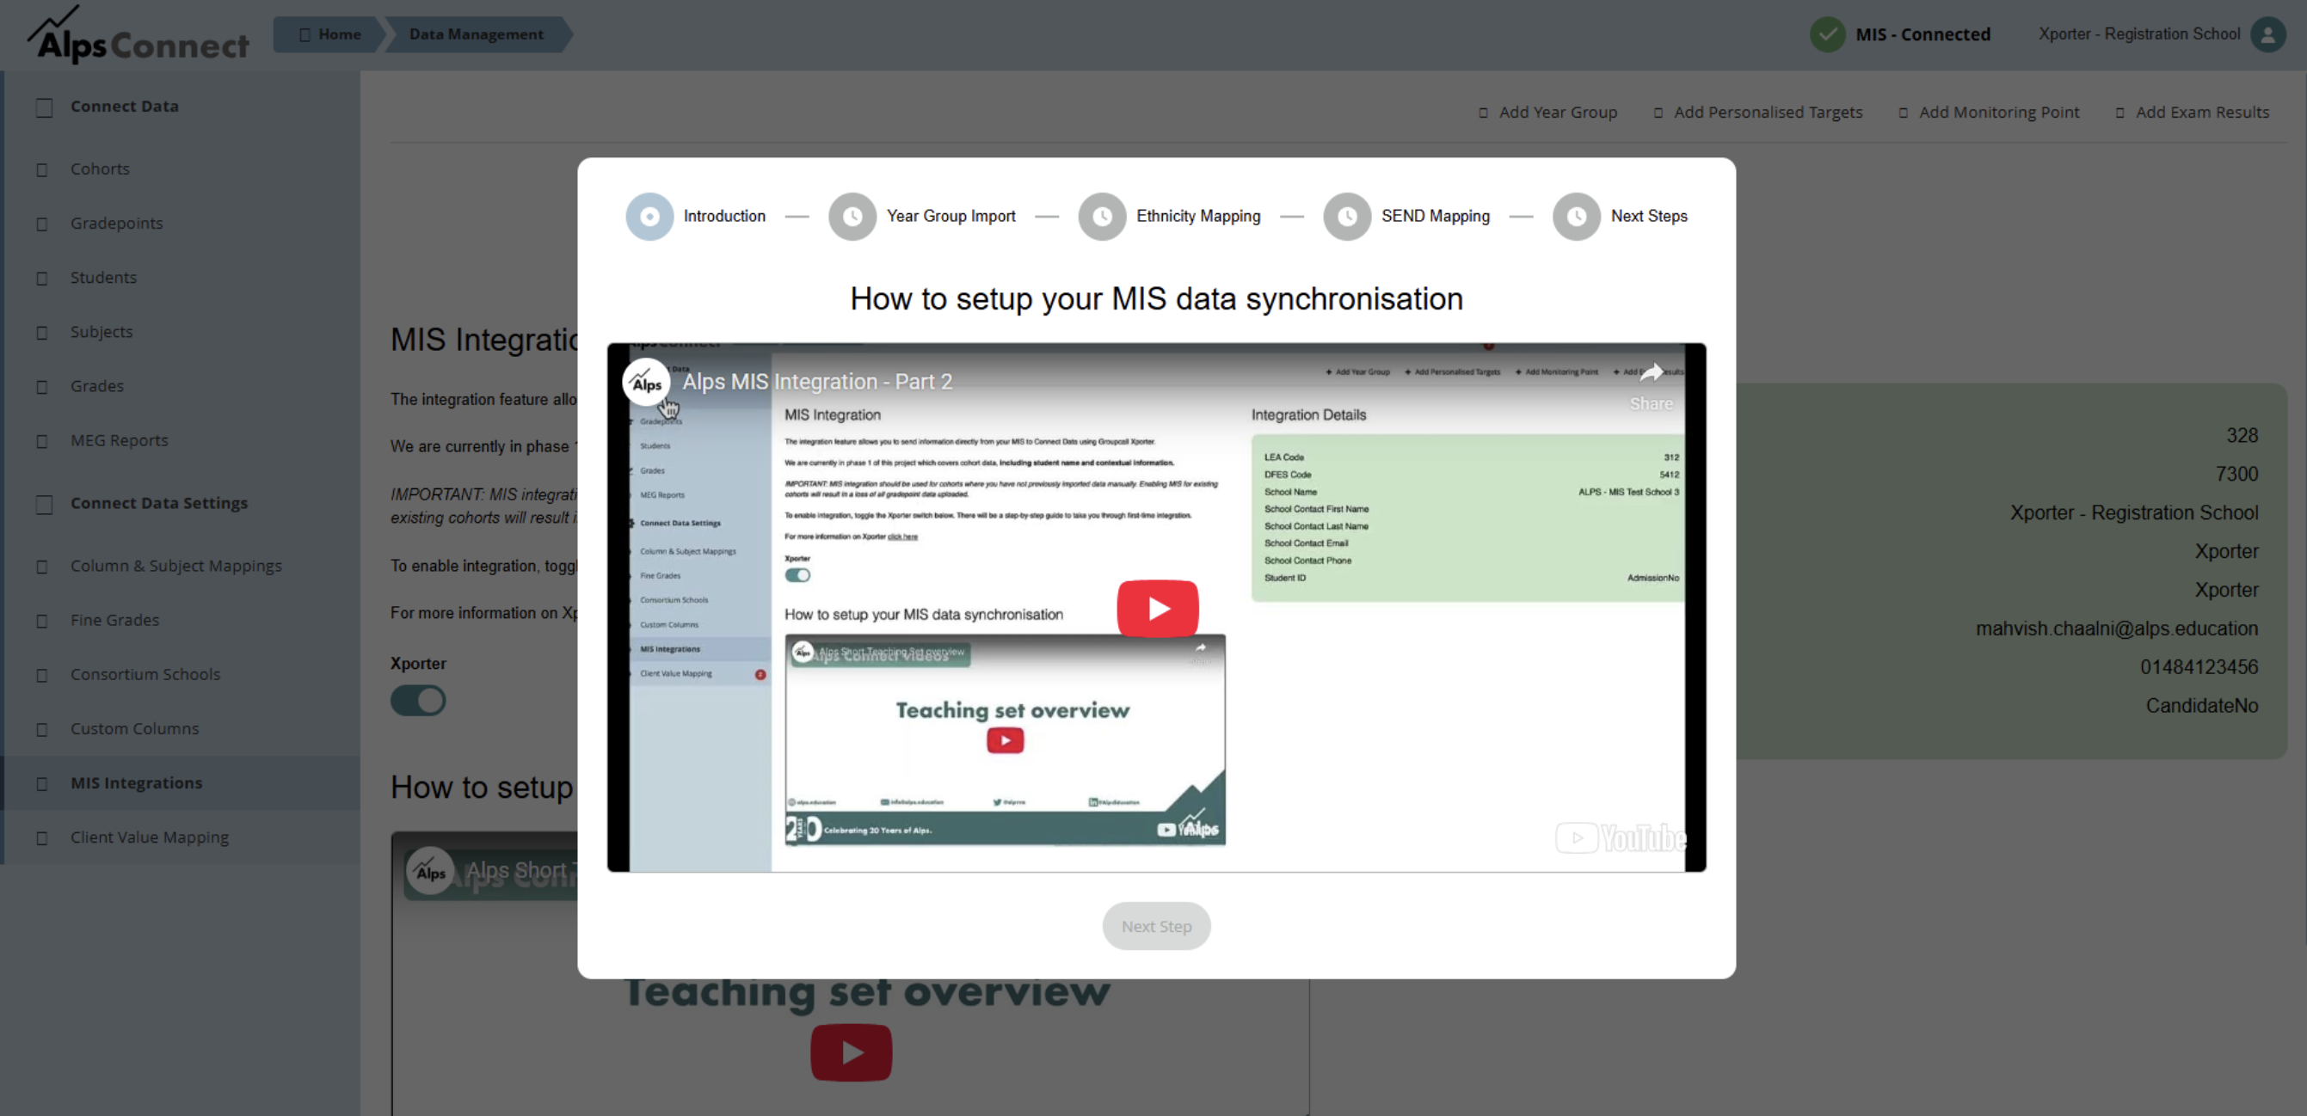Click the Cohorts sidebar icon
Screen dimensions: 2307x1116
pos(42,170)
